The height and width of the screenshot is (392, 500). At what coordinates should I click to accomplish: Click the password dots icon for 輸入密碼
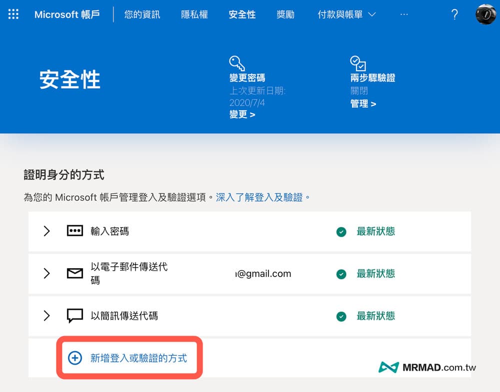pos(75,231)
